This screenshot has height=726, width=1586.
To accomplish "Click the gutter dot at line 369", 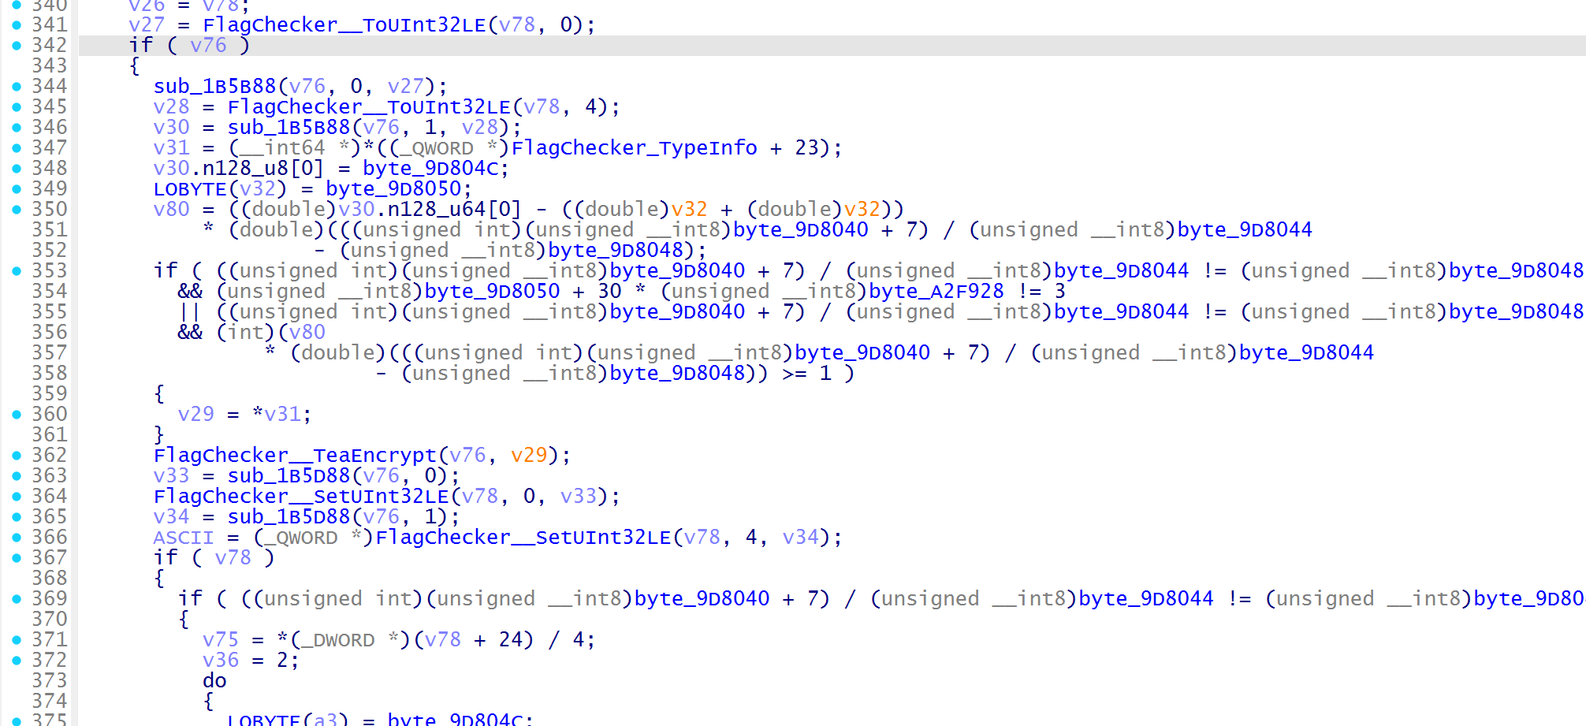I will [17, 599].
